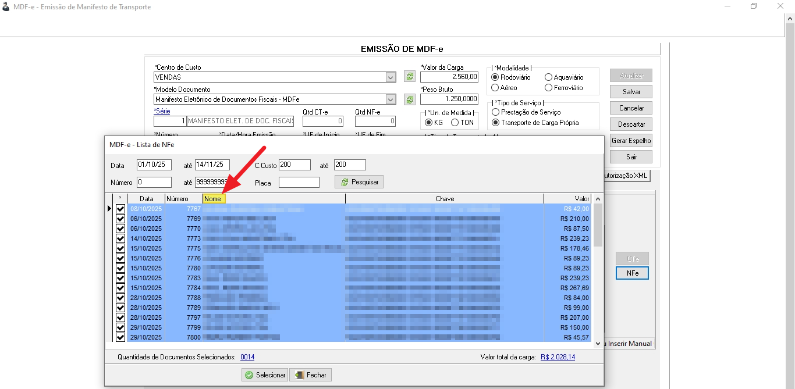Image resolution: width=795 pixels, height=389 pixels.
Task: Select the Rodoviário modality
Action: point(495,77)
